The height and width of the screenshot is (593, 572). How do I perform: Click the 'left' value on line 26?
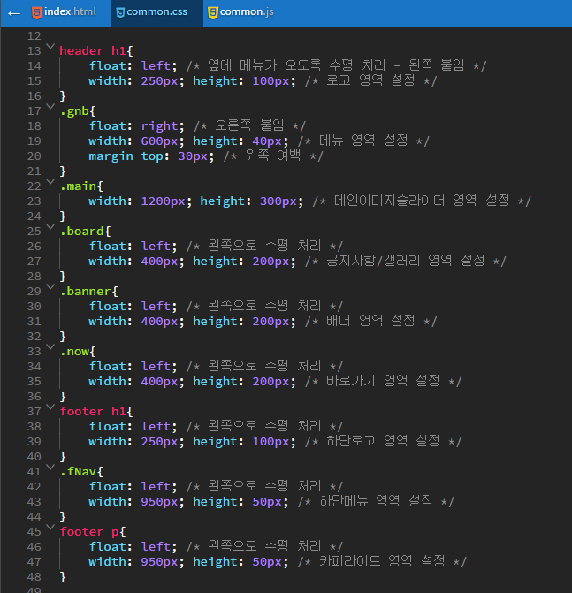156,247
